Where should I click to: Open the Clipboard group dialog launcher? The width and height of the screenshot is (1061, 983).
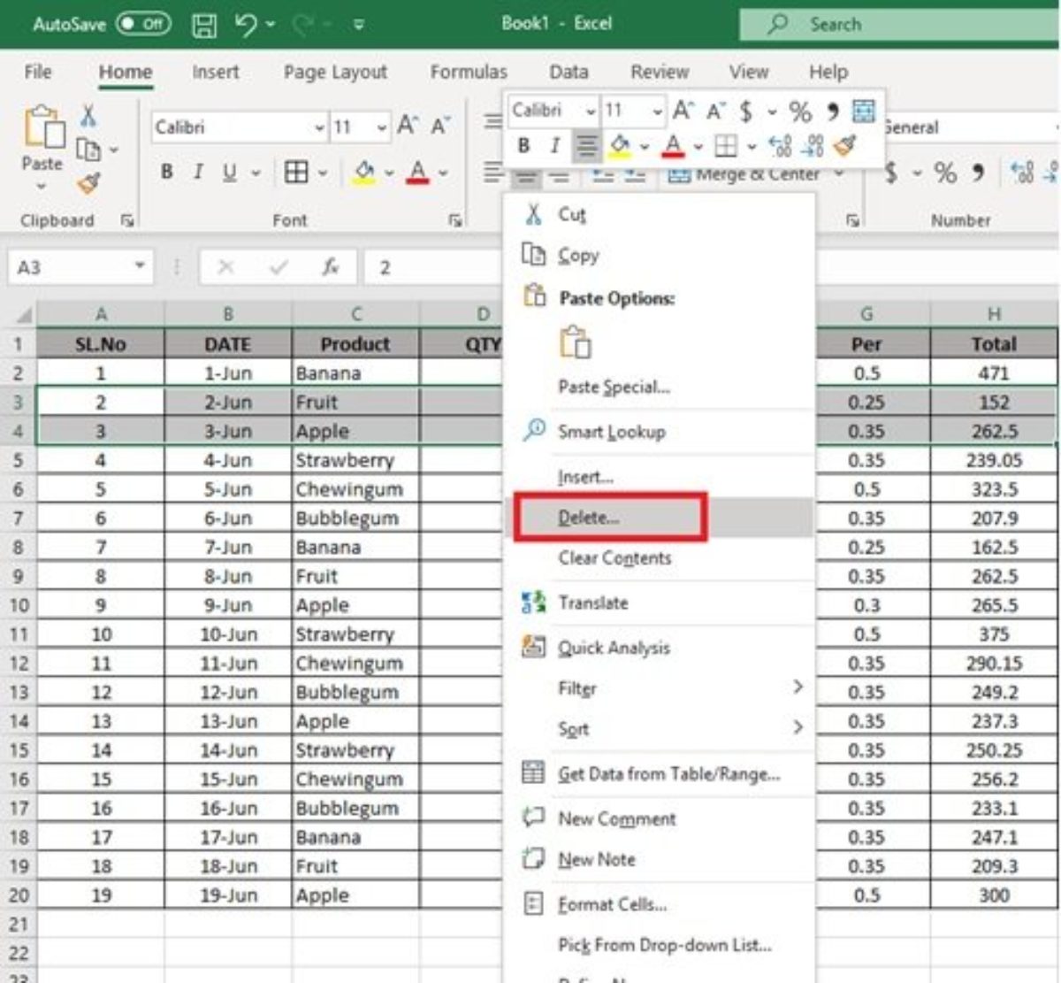pos(127,221)
